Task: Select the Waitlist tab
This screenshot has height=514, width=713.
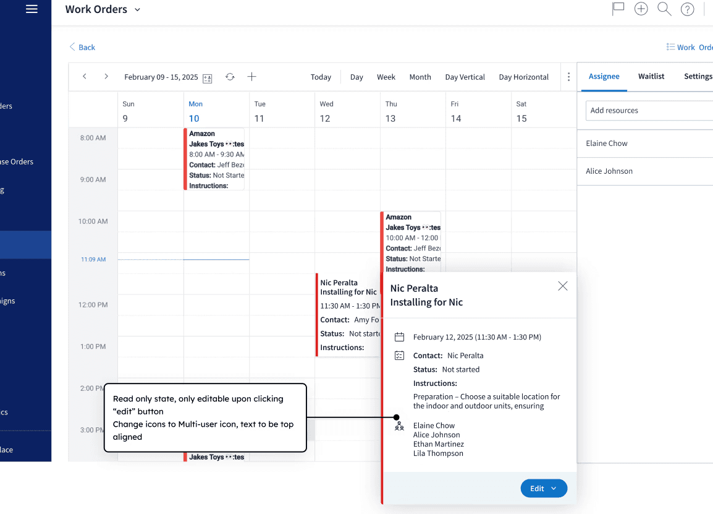Action: click(x=651, y=76)
